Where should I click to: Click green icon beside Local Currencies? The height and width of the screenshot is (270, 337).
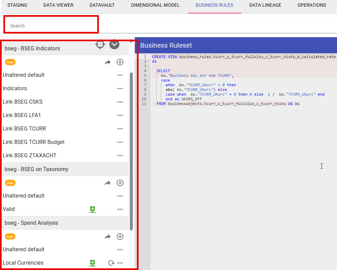(x=92, y=263)
